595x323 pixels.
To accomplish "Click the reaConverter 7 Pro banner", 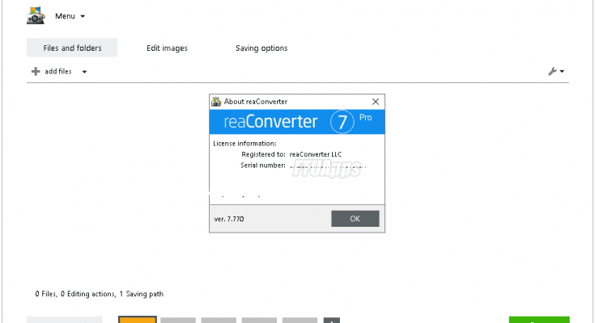I will click(x=297, y=122).
